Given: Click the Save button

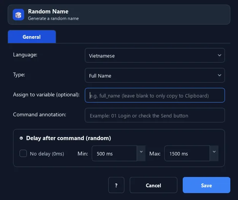Looking at the screenshot, I should [207, 185].
